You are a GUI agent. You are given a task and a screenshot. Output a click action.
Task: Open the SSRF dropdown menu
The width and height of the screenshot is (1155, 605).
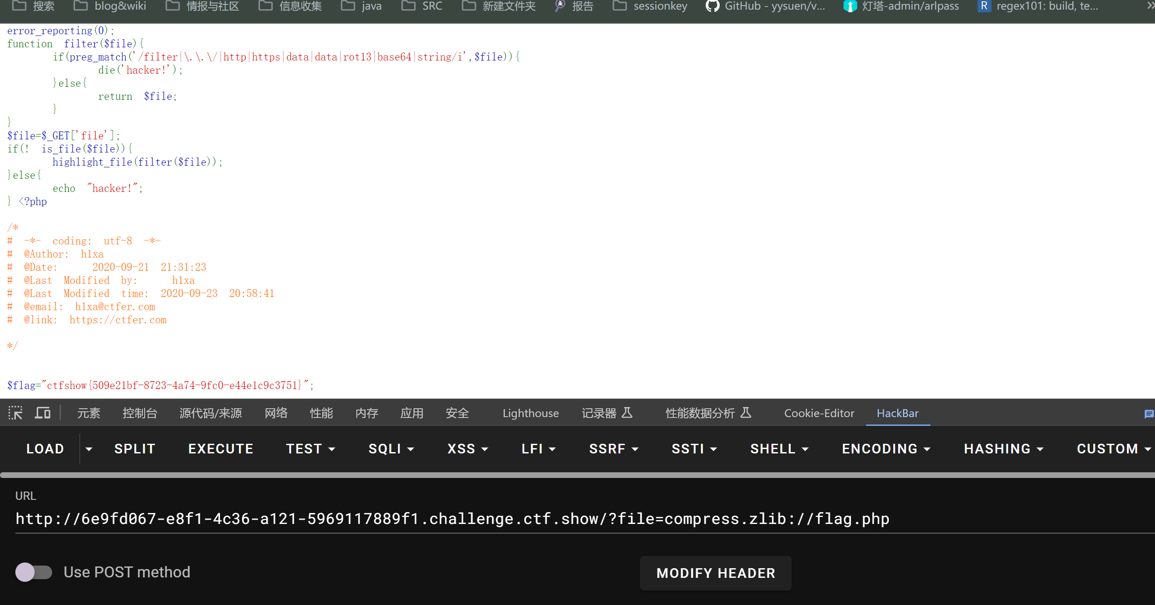click(x=613, y=449)
